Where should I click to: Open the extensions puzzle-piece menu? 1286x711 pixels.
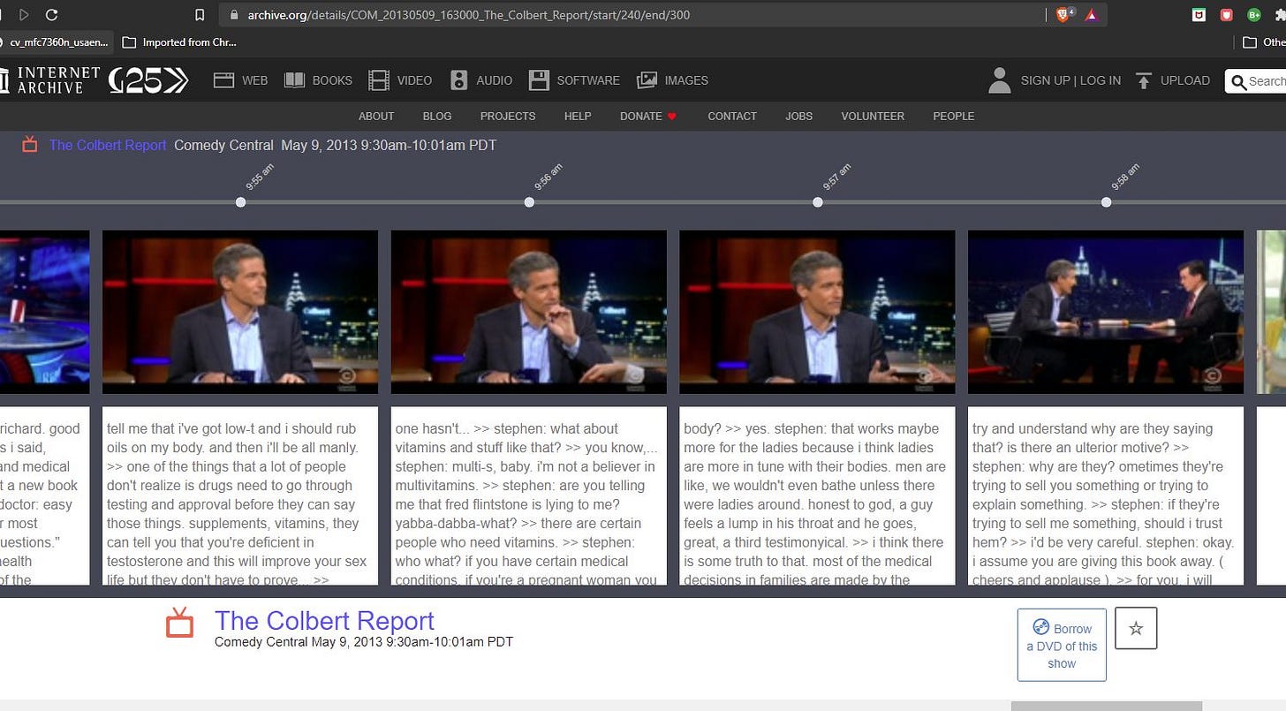point(1280,15)
